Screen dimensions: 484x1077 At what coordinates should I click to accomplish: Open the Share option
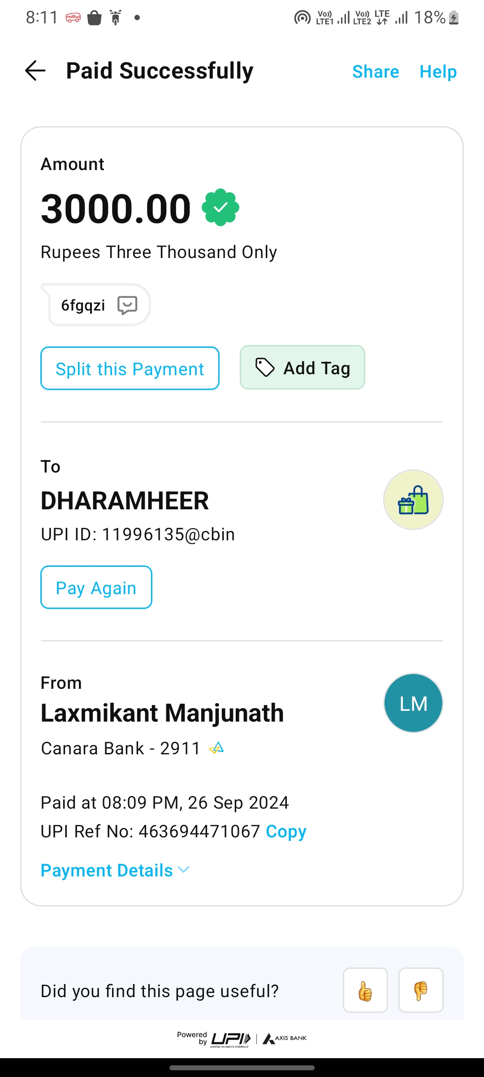pyautogui.click(x=376, y=72)
